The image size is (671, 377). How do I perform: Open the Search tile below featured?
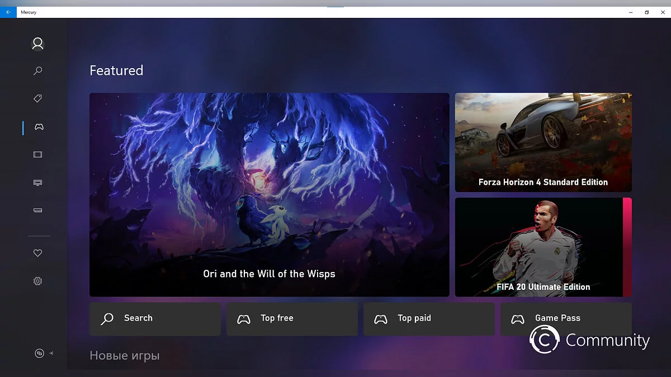point(155,319)
